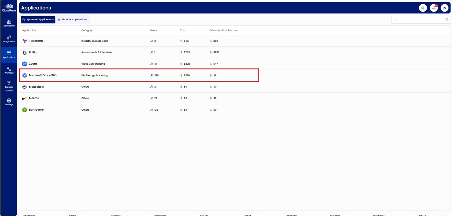Click Mailchimp in the bottom ticker
This screenshot has height=216, width=452.
point(160,215)
